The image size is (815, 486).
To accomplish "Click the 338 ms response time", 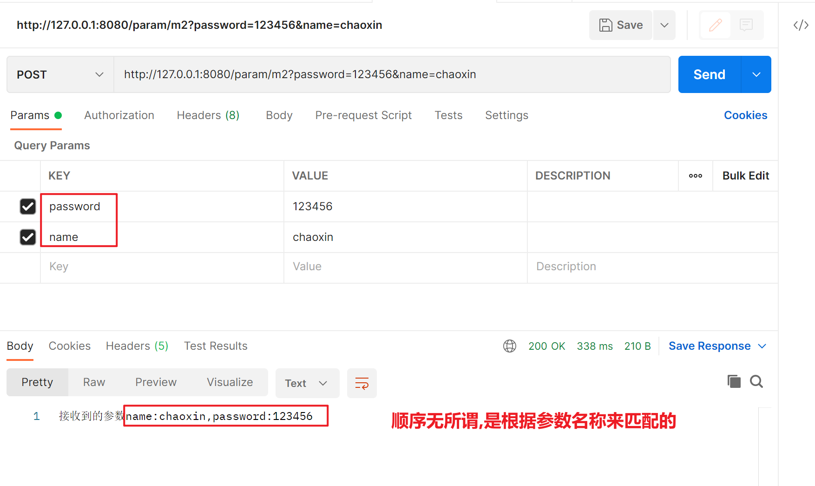I will (595, 346).
